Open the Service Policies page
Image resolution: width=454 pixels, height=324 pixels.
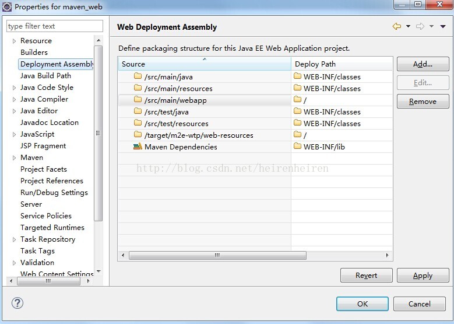point(45,216)
